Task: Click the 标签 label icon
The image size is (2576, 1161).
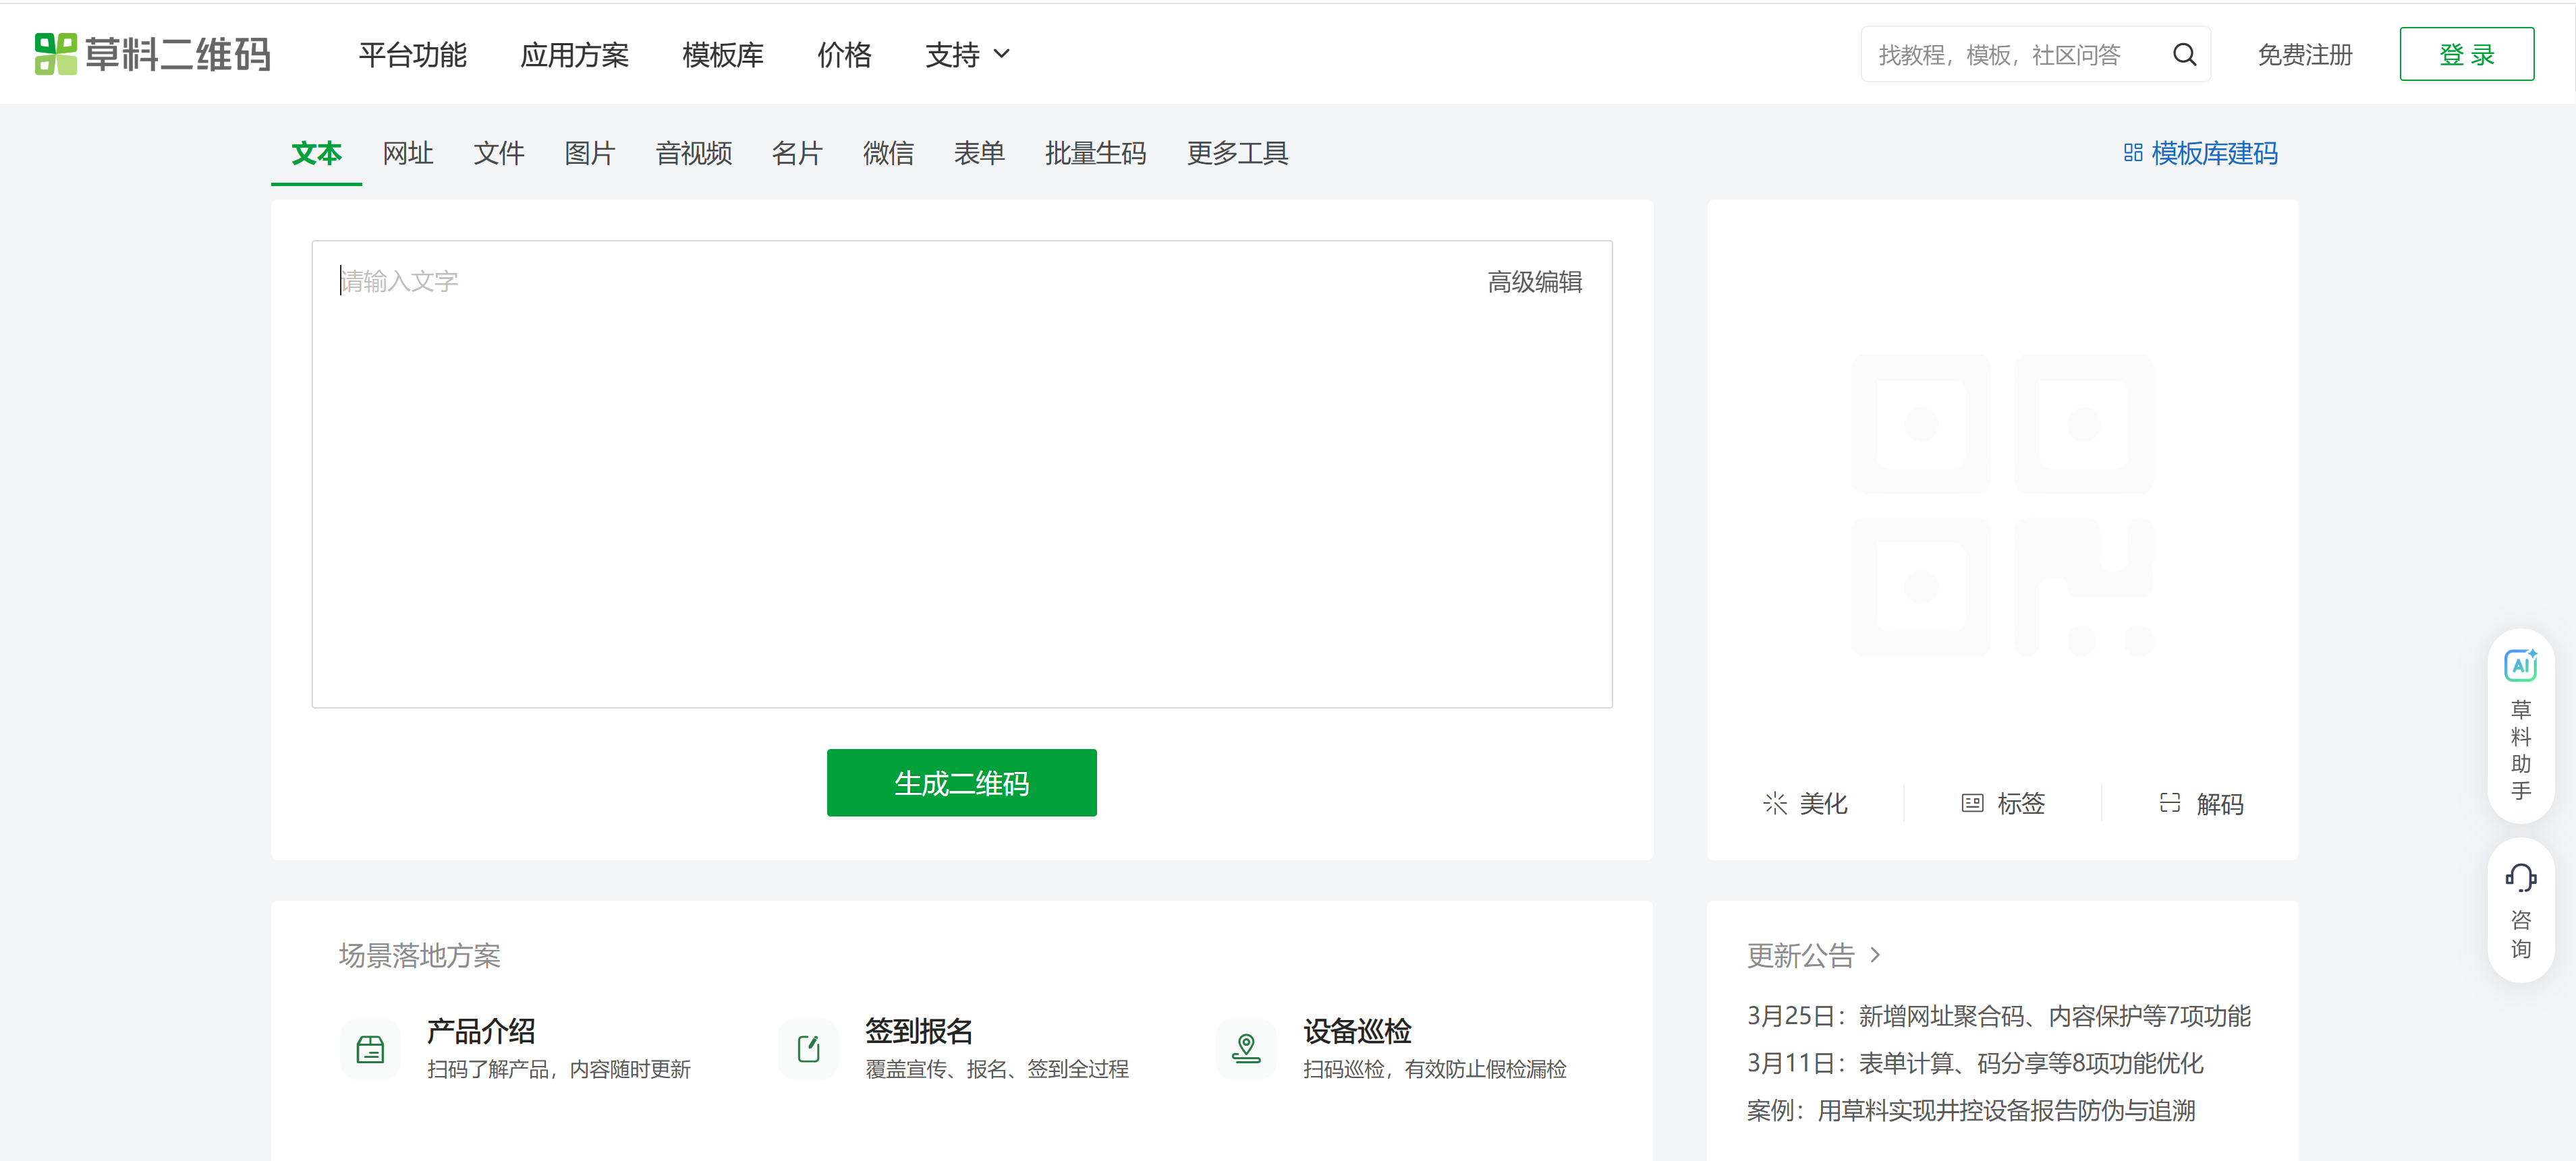Action: coord(1972,803)
